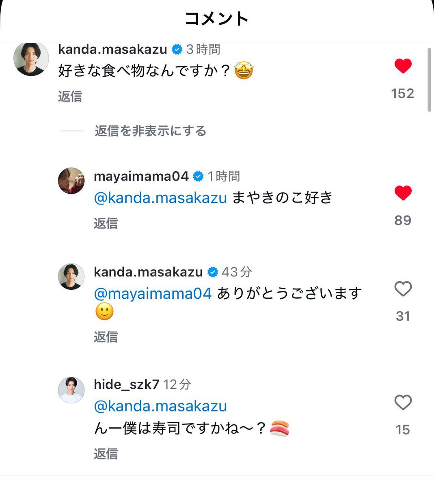This screenshot has width=434, height=487.
Task: Unlike kanda.masakazu's top comment with 152 likes
Action: tap(403, 66)
